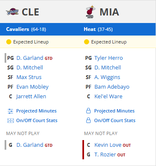Open Cavaliers On/Off Court Stats link
This screenshot has width=156, height=166.
(37, 120)
